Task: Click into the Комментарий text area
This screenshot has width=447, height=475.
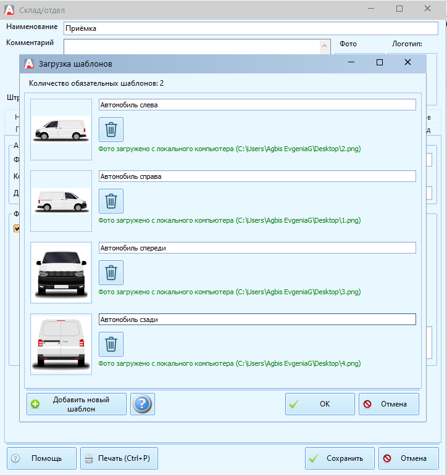Action: tap(191, 47)
